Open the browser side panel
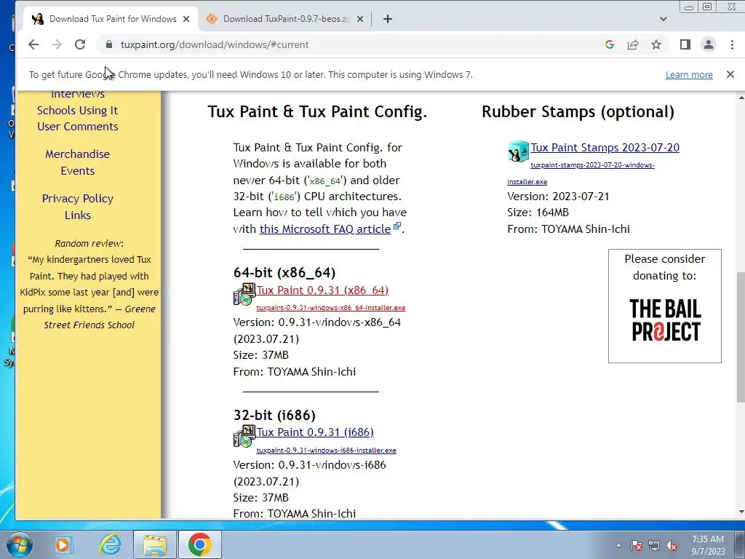This screenshot has height=559, width=745. 685,44
